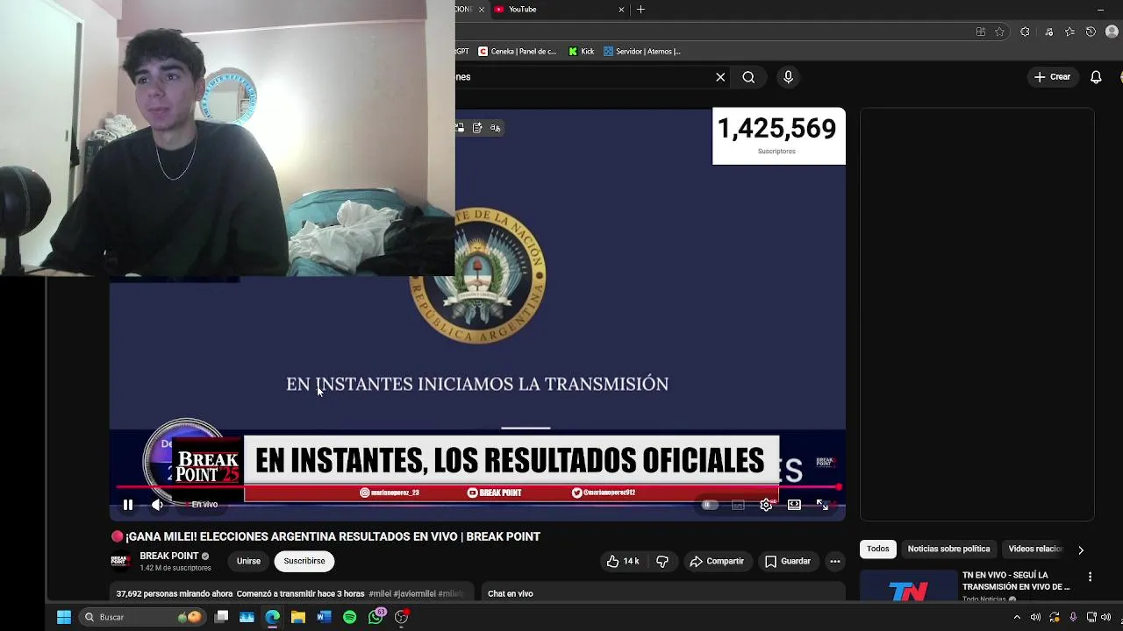Click the video title text
The width and height of the screenshot is (1123, 631).
(x=333, y=536)
